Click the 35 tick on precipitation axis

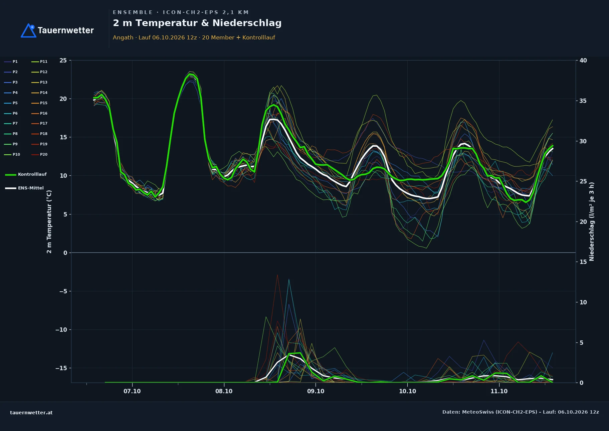point(583,101)
